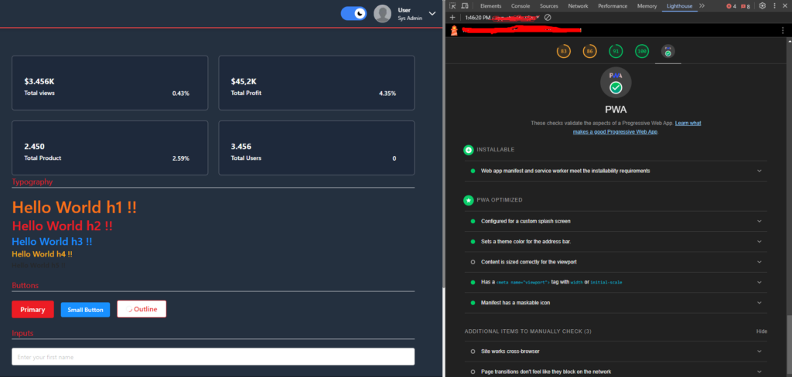The image size is (792, 377).
Task: Click the inspect element picker icon
Action: click(x=452, y=5)
